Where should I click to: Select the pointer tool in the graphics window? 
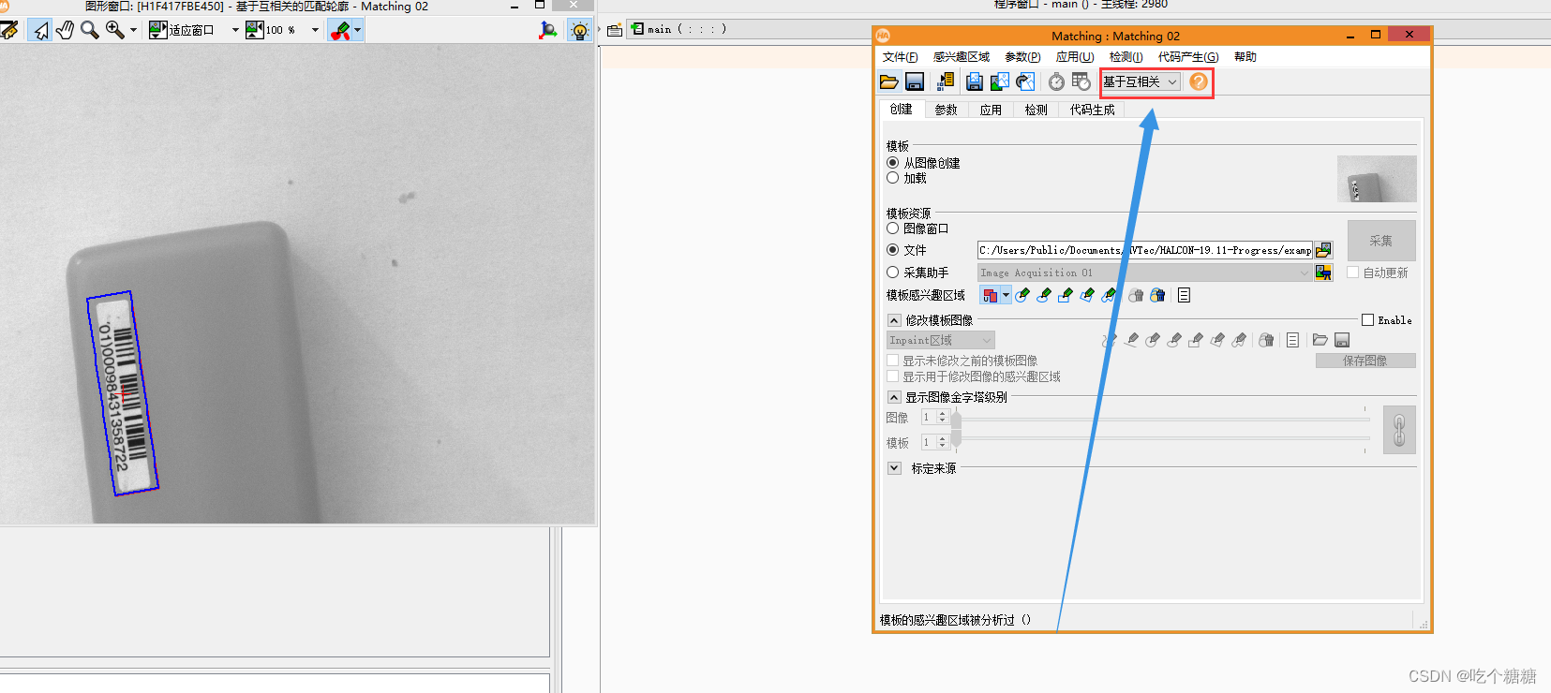pos(40,30)
